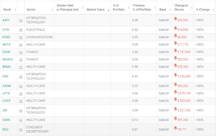Sort by % Change column header
216x136 pixels.
tap(204, 8)
